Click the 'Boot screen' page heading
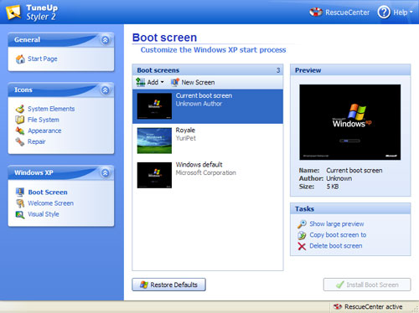The image size is (419, 313). [164, 38]
